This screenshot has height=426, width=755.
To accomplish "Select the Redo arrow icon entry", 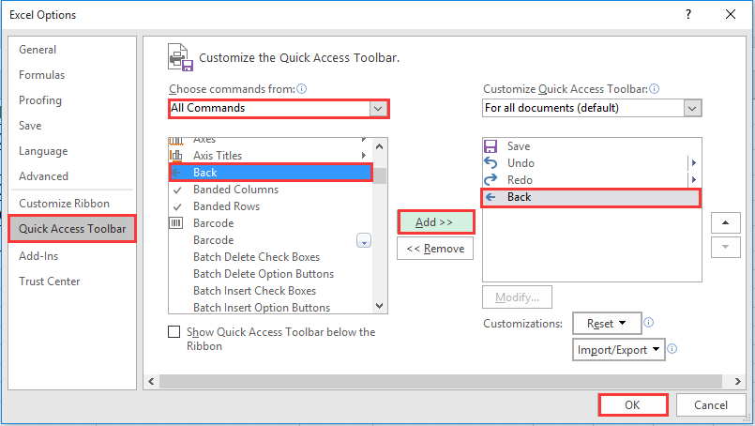I will pos(491,180).
